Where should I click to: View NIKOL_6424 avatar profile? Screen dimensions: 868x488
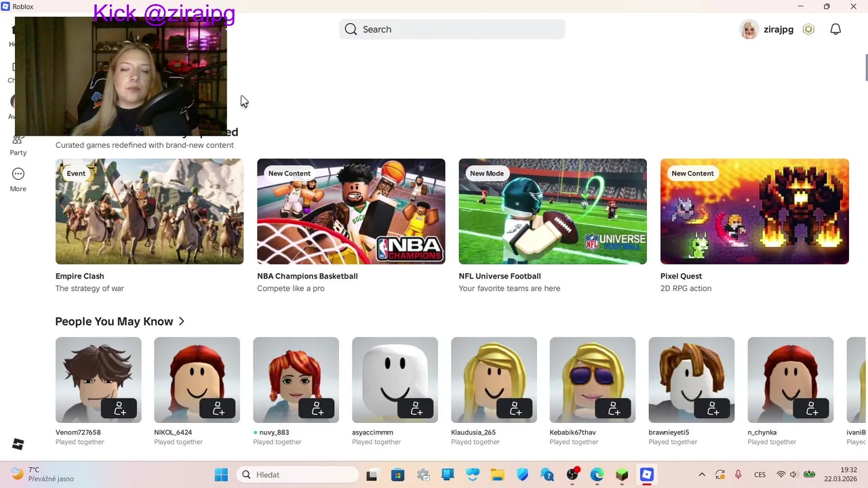pos(197,380)
